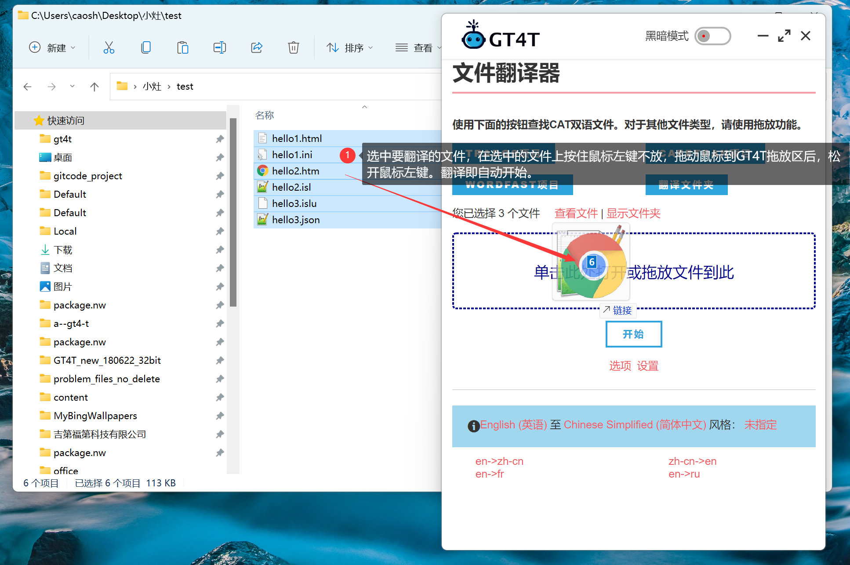Click the Rename icon in toolbar
The width and height of the screenshot is (850, 565).
(219, 47)
